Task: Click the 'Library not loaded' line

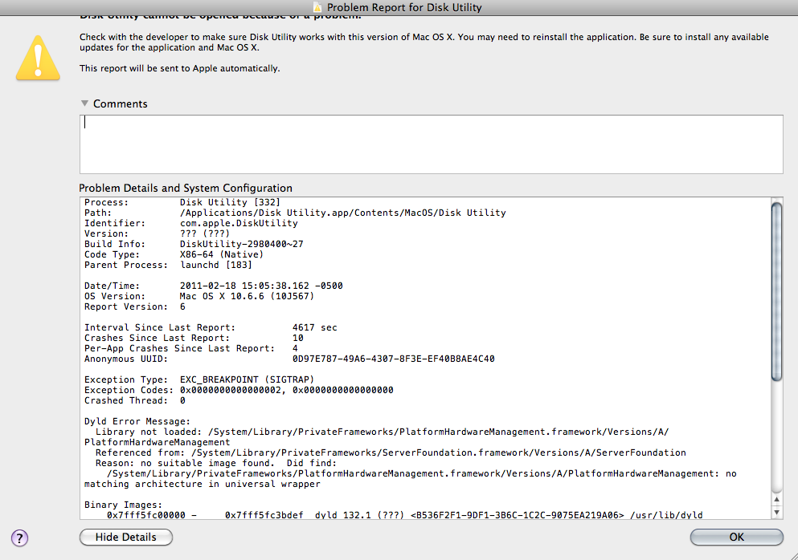Action: [383, 432]
